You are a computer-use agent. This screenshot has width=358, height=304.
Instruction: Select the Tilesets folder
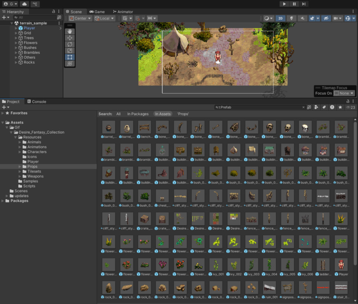coord(34,171)
